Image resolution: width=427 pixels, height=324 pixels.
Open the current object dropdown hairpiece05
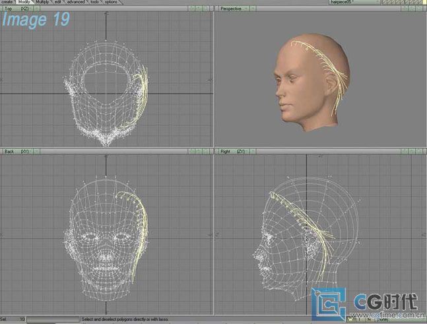point(354,2)
